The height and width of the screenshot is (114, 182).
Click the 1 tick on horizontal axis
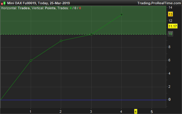30,112
